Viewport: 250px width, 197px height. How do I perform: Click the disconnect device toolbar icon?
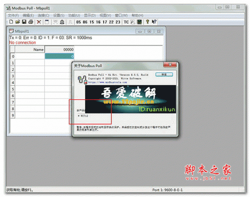click(x=62, y=22)
